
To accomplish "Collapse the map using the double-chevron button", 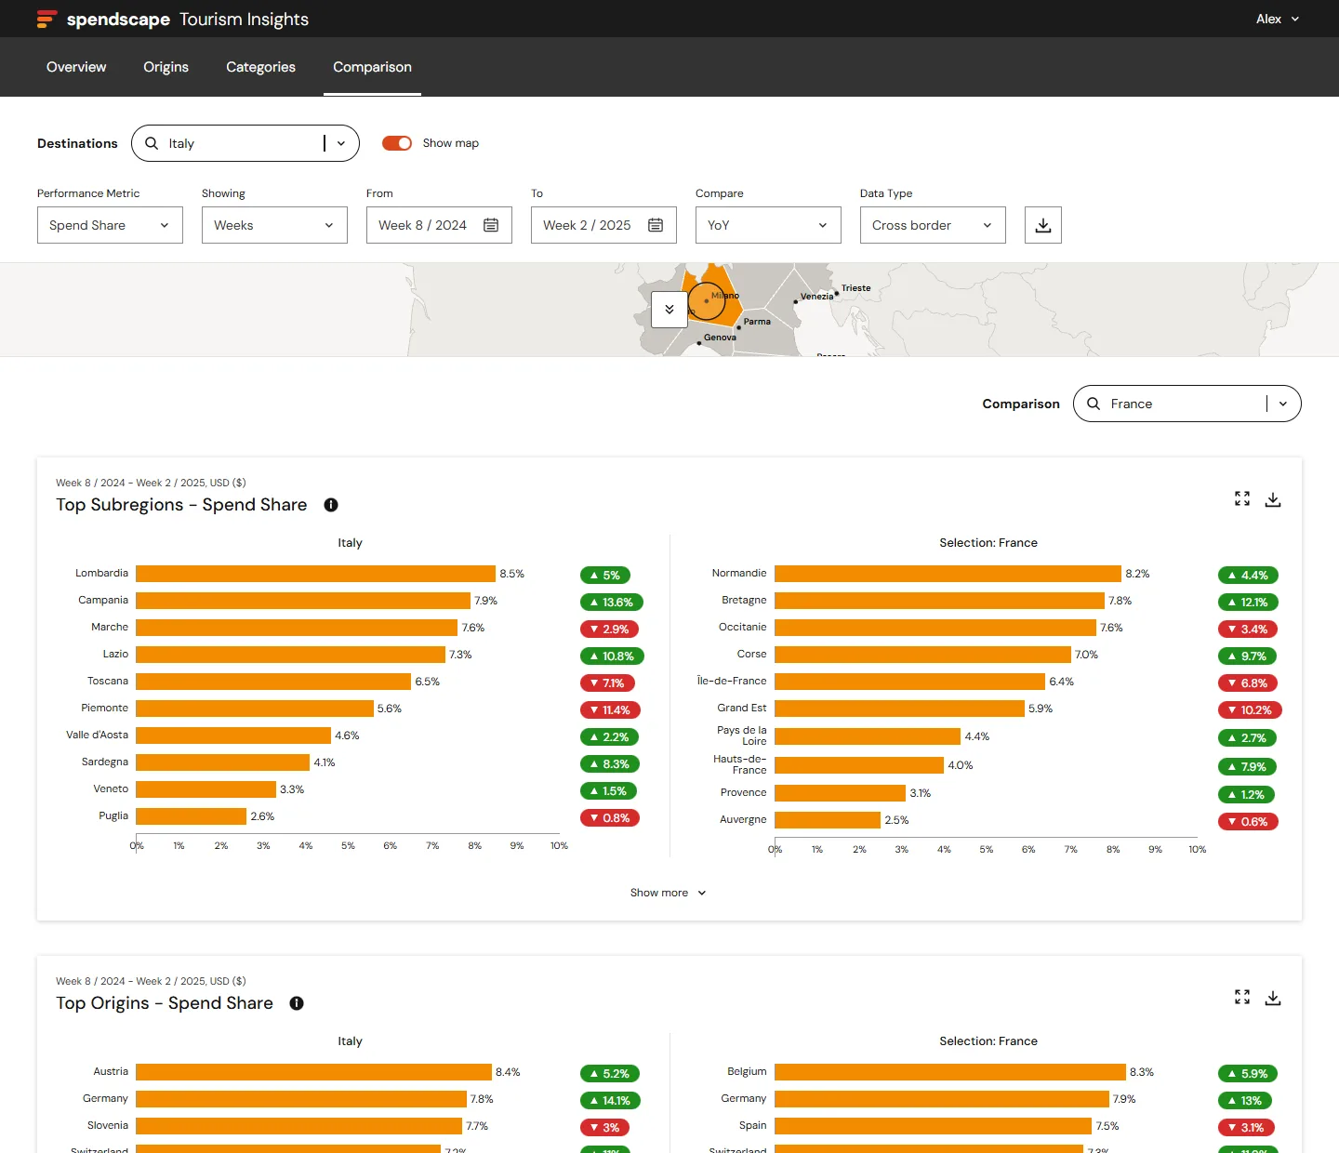I will tap(669, 310).
